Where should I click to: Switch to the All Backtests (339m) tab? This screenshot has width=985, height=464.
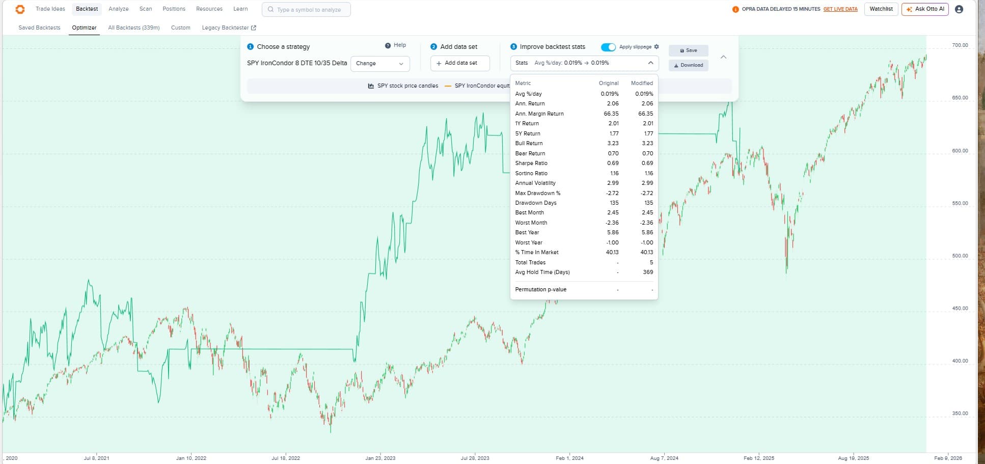click(133, 28)
